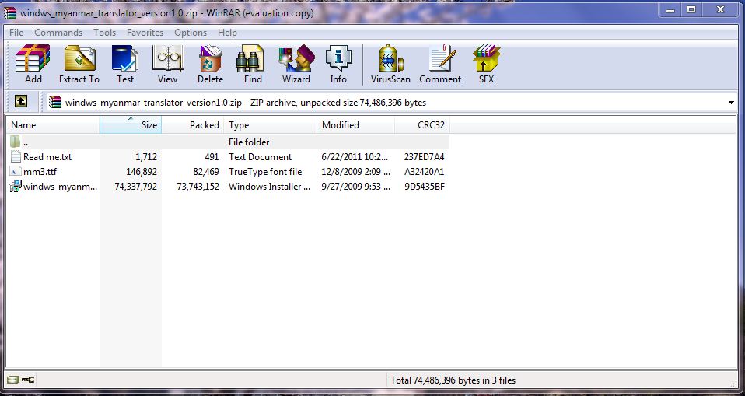
Task: Sort by Modified column header
Action: point(356,125)
